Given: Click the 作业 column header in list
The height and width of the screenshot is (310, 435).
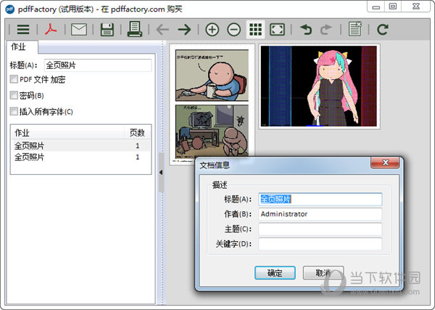Looking at the screenshot, I should coord(67,133).
